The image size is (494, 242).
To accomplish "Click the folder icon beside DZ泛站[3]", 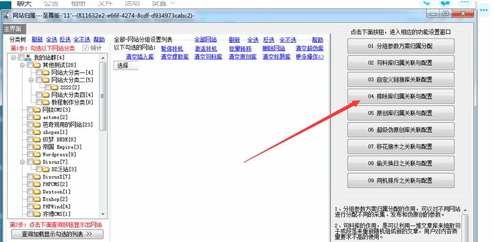I will coord(46,169).
